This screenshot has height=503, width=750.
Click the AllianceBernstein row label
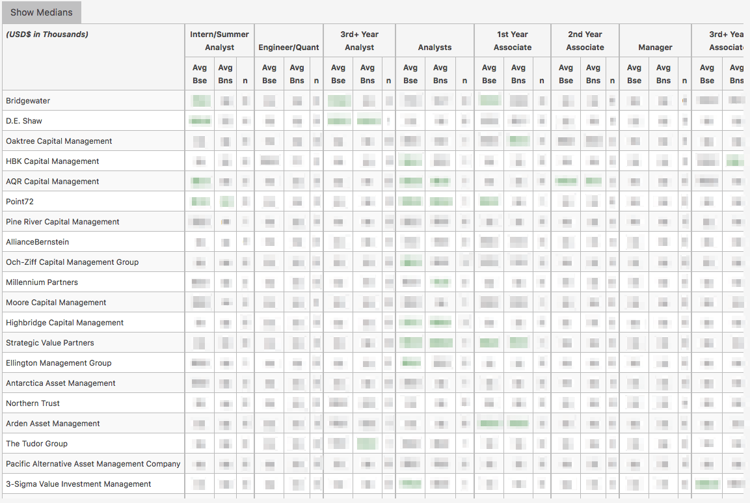[x=37, y=242]
